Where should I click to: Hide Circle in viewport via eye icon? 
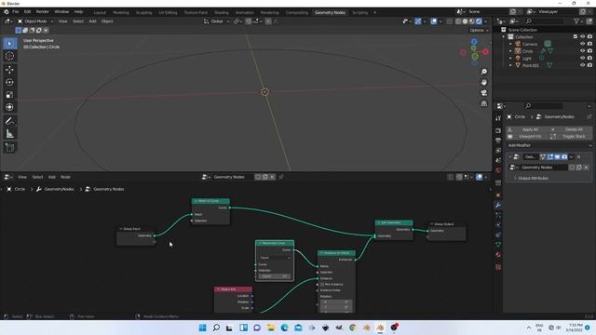coord(582,51)
